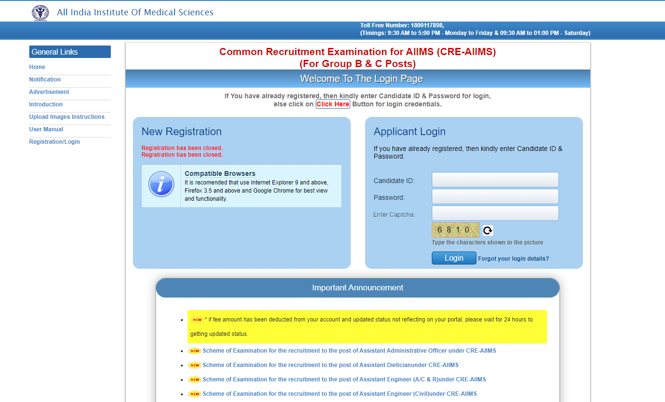Screen dimensions: 665x402
Task: Go to the Advertisement page
Action: tap(49, 92)
